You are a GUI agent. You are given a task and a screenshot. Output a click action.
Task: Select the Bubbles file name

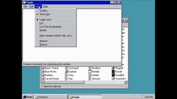49,75
